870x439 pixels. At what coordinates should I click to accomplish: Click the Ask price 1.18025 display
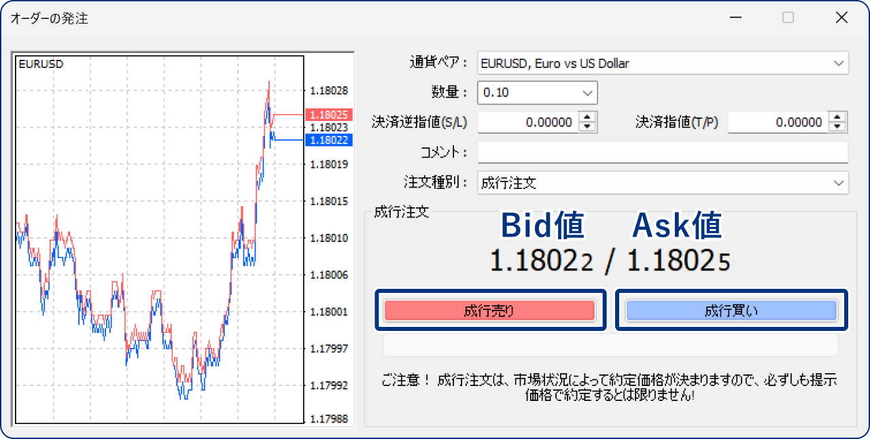(x=677, y=260)
